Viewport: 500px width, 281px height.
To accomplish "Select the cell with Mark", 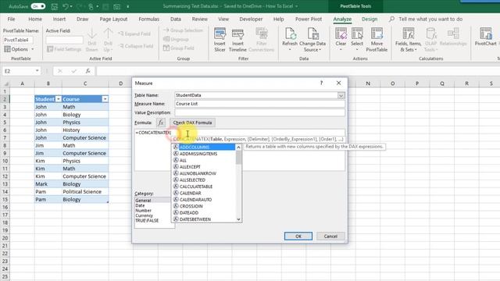I will point(48,184).
